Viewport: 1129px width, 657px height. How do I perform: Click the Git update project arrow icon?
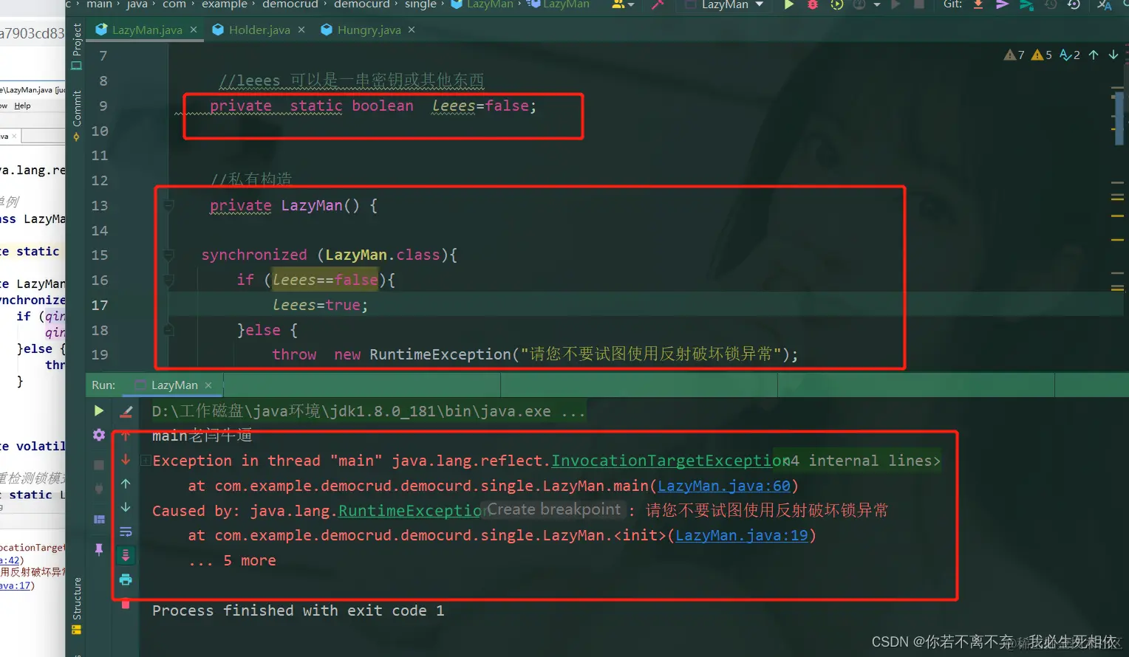pyautogui.click(x=978, y=4)
